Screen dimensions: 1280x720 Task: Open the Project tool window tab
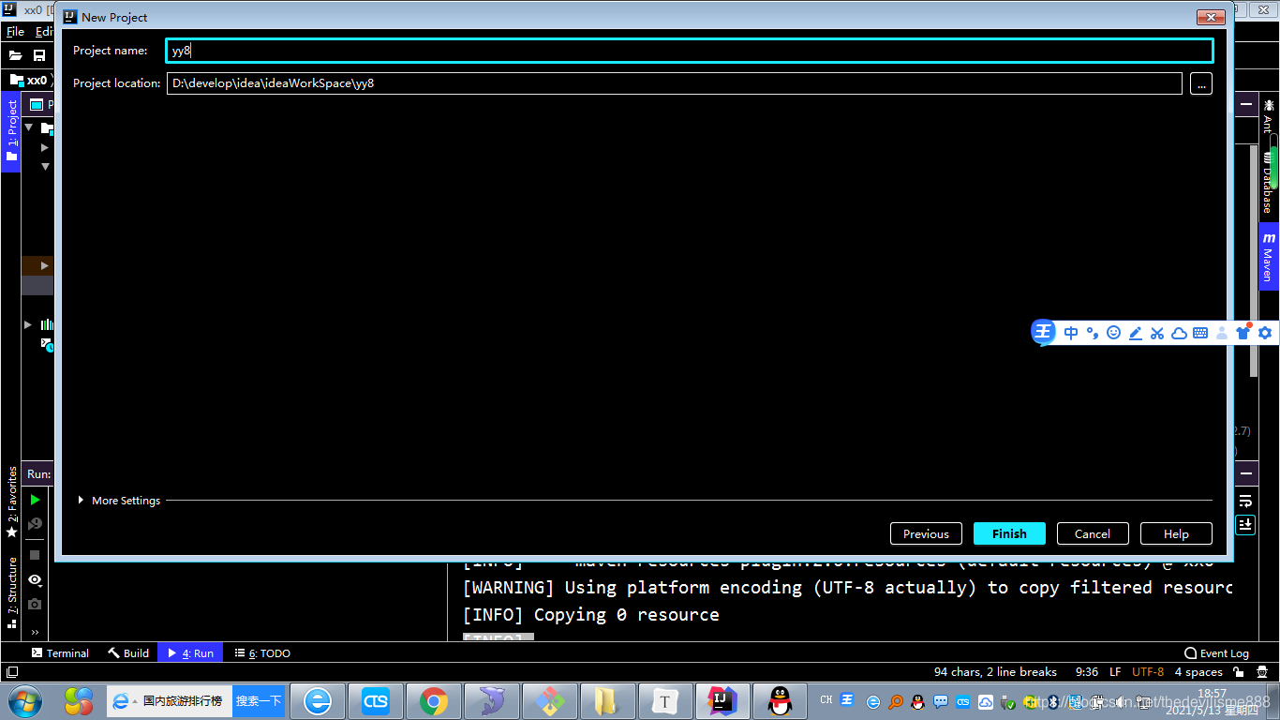click(x=11, y=131)
